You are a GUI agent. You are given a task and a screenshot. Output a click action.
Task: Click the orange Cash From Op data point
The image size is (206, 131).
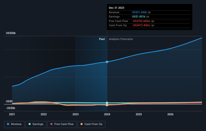point(107,105)
